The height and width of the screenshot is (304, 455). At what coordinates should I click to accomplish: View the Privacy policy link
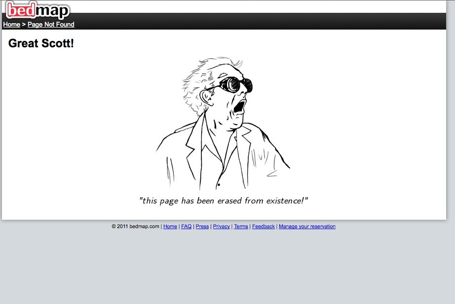(222, 226)
